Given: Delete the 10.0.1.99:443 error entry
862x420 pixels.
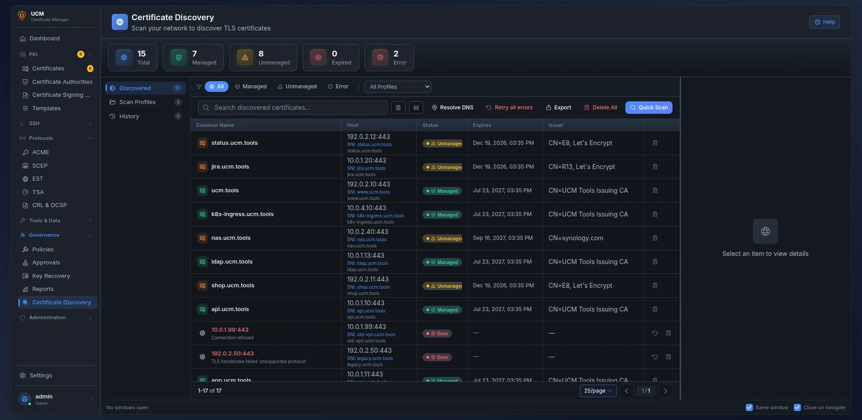Looking at the screenshot, I should click(668, 333).
